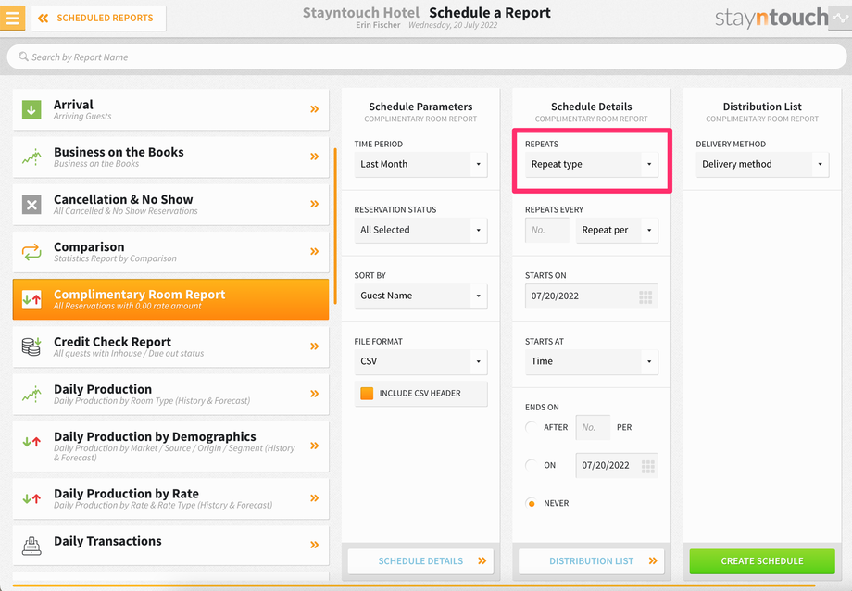Open calendar picker for Ends On date
The width and height of the screenshot is (852, 591).
click(647, 467)
